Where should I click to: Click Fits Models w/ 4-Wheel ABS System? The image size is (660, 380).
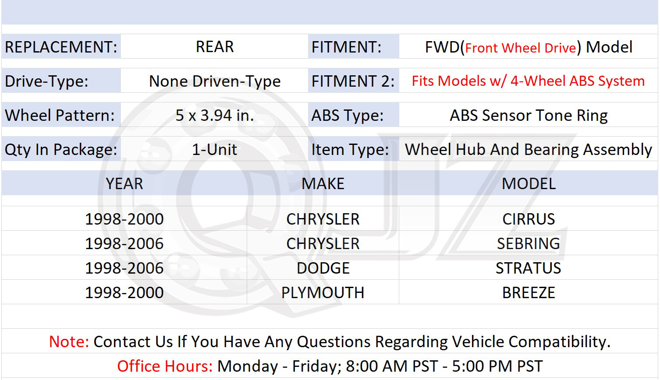[x=528, y=81]
